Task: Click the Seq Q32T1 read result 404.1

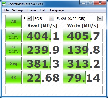Action: click(42, 36)
